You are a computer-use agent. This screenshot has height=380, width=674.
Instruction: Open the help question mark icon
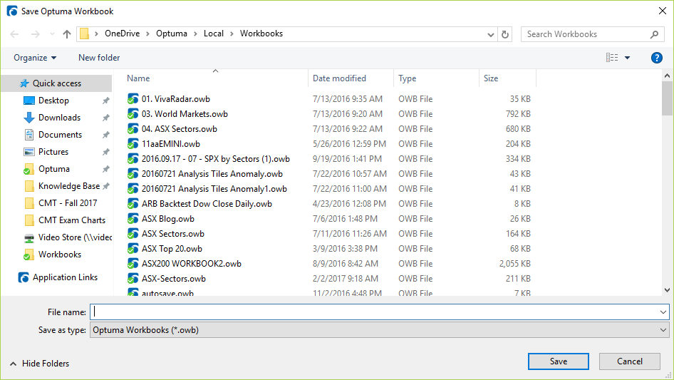click(x=656, y=58)
